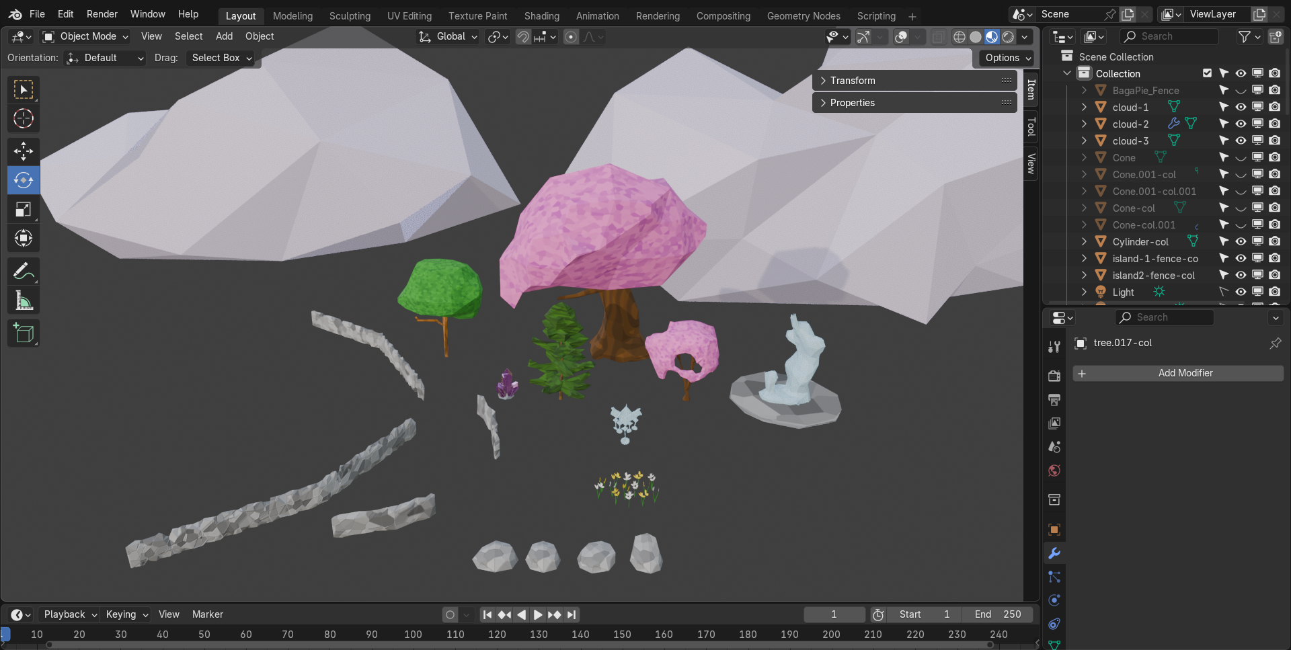
Task: Expand the Transform panel
Action: 852,81
